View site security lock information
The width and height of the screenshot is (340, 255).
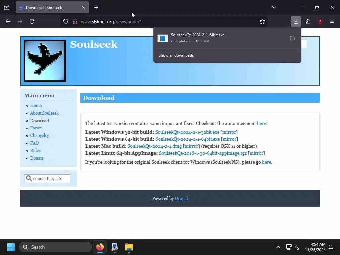75,21
